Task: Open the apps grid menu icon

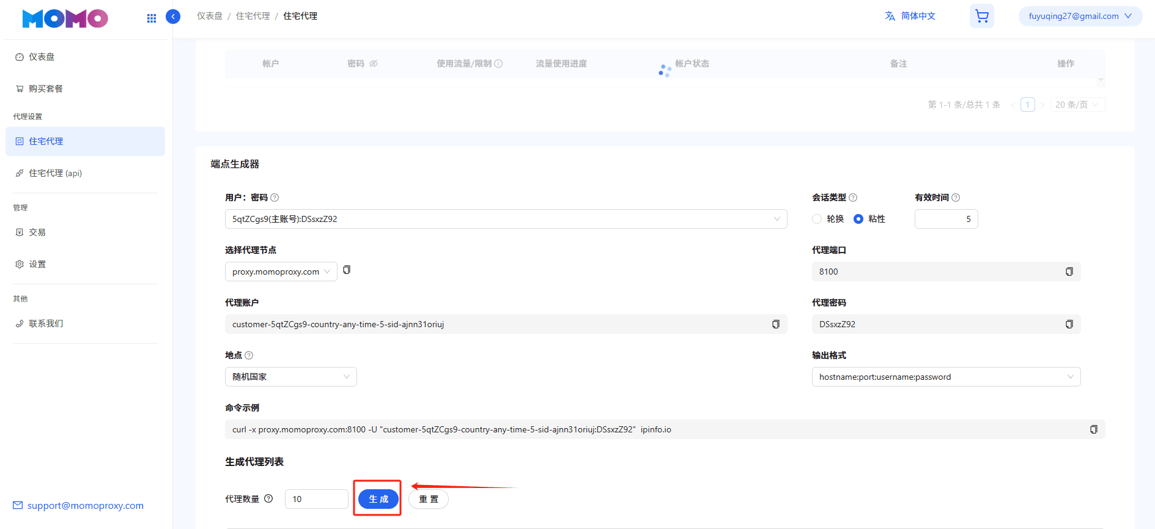Action: (x=152, y=18)
